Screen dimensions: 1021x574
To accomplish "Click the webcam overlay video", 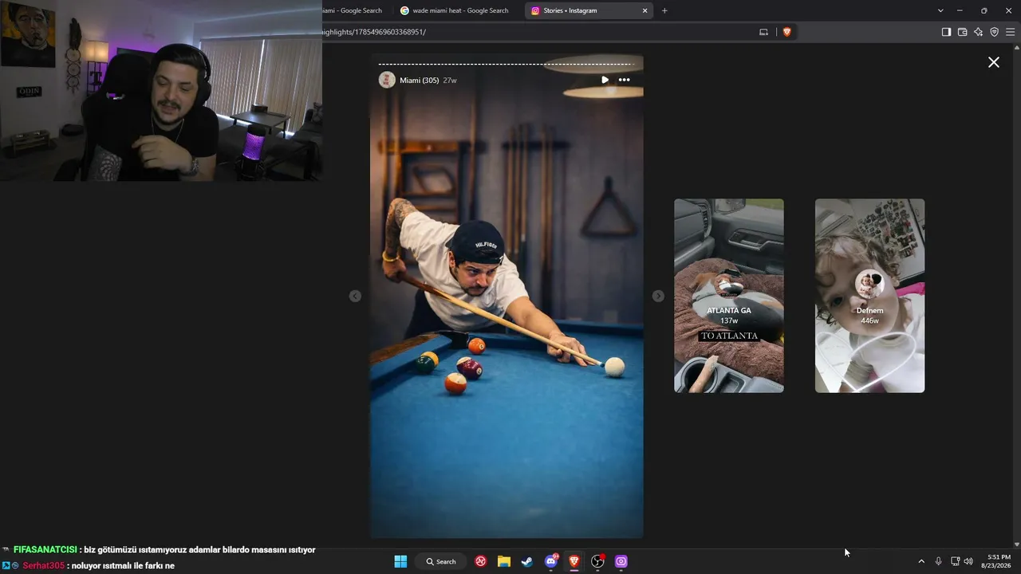I will (x=161, y=91).
